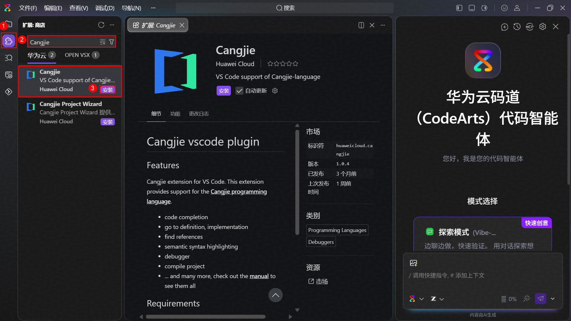571x321 pixels.
Task: Open more actions in extension store header
Action: click(x=112, y=25)
